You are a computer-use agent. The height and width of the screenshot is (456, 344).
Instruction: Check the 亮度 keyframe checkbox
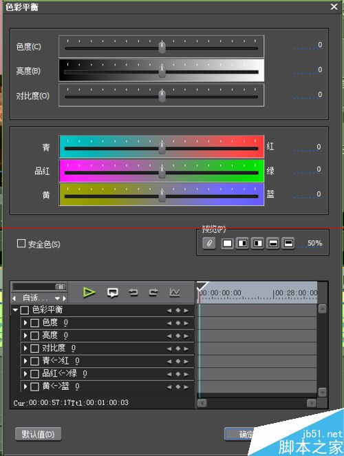click(34, 336)
